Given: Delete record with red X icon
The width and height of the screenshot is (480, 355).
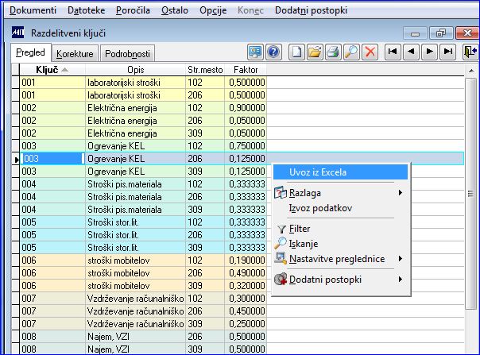Looking at the screenshot, I should coord(370,52).
